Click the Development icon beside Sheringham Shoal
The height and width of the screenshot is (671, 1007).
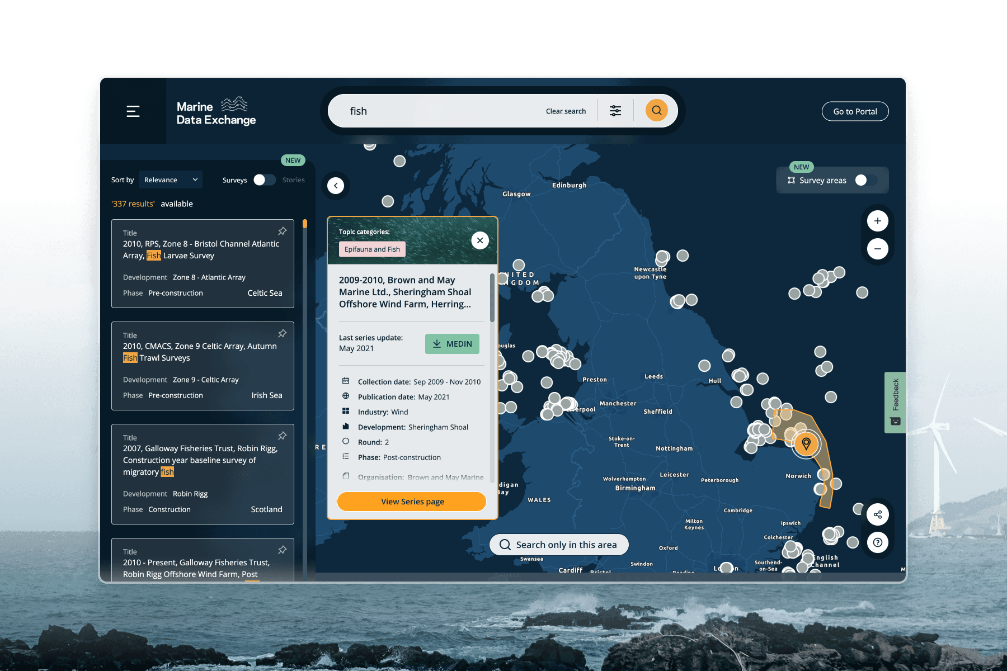click(x=346, y=426)
